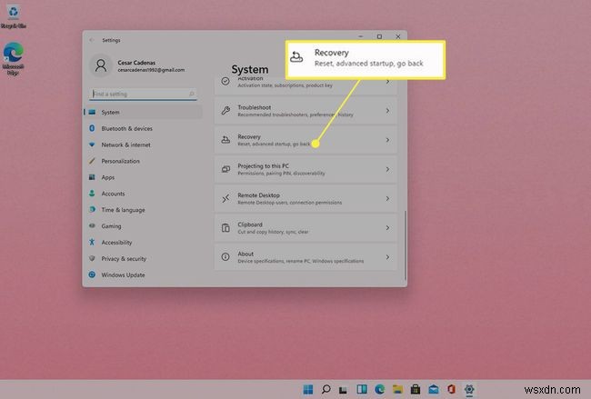This screenshot has height=399, width=591.
Task: Expand the Clipboard row chevron
Action: (x=387, y=227)
